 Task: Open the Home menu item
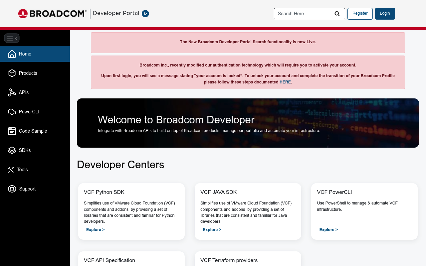(x=35, y=54)
